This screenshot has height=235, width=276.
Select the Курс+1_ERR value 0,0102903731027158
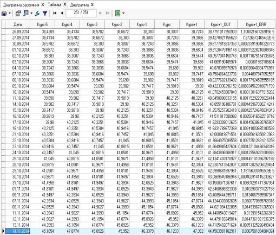pos(256,189)
